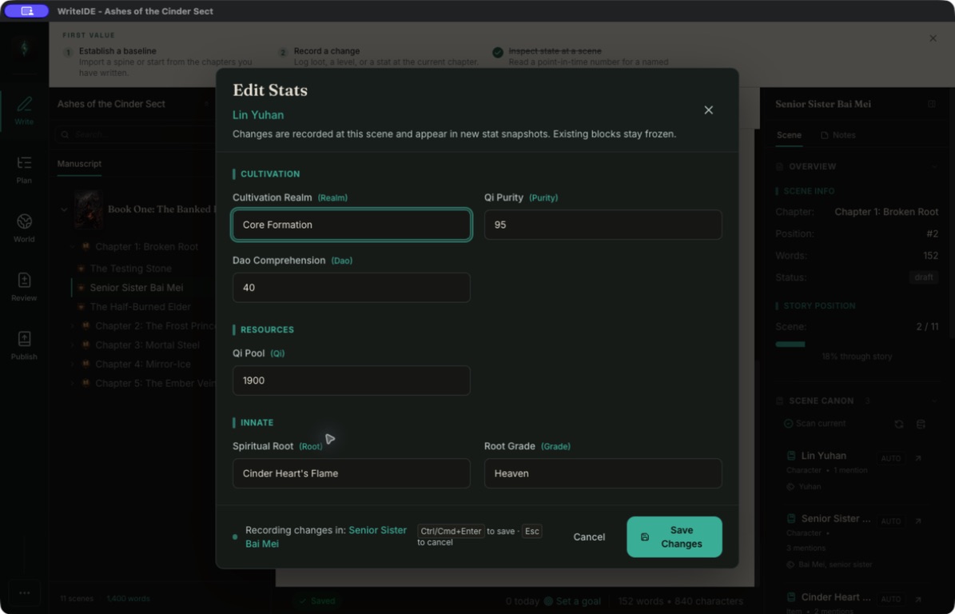
Task: Click the Dao Comprehension input field
Action: 352,288
